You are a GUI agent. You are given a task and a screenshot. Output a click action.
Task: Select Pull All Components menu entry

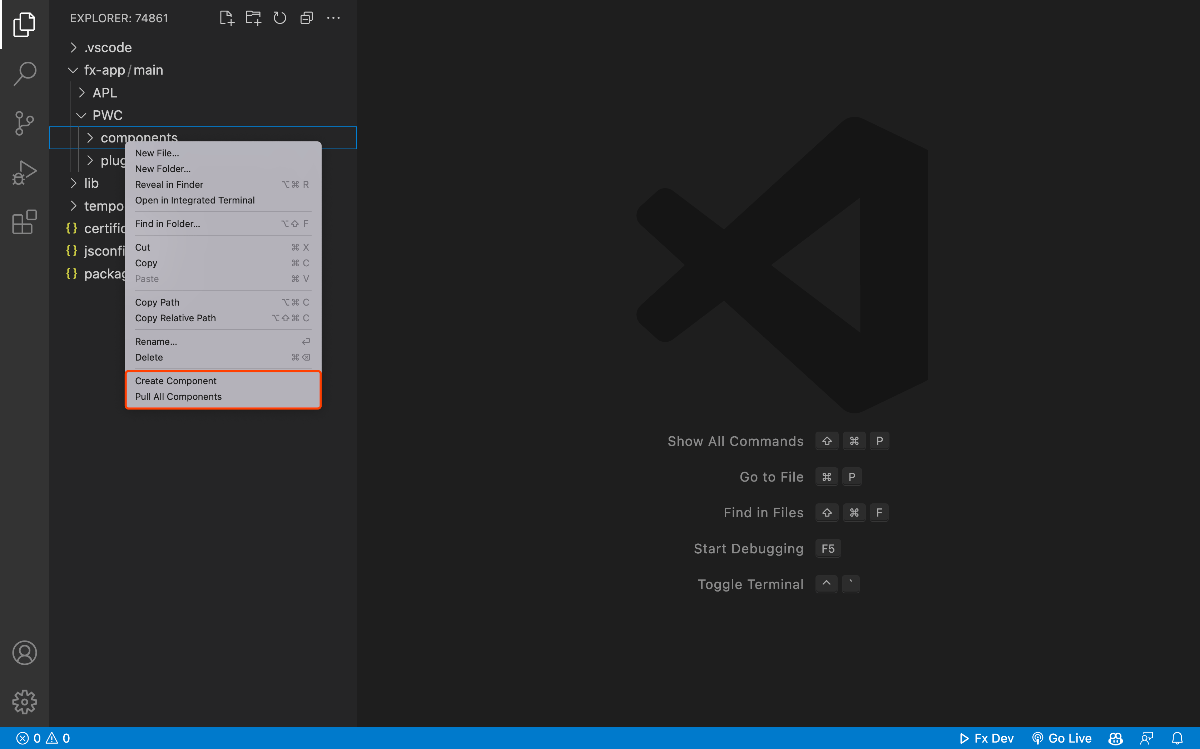coord(223,397)
